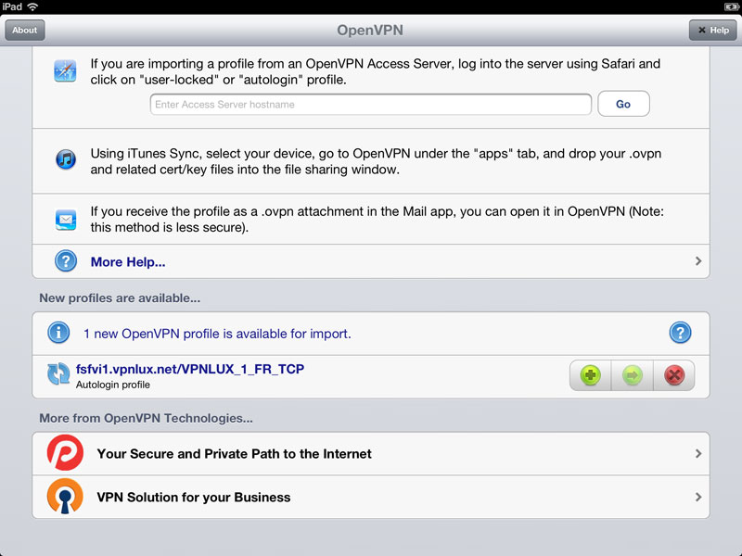Check the Wi-Fi status icon
Viewport: 742px width, 556px height.
[x=32, y=6]
